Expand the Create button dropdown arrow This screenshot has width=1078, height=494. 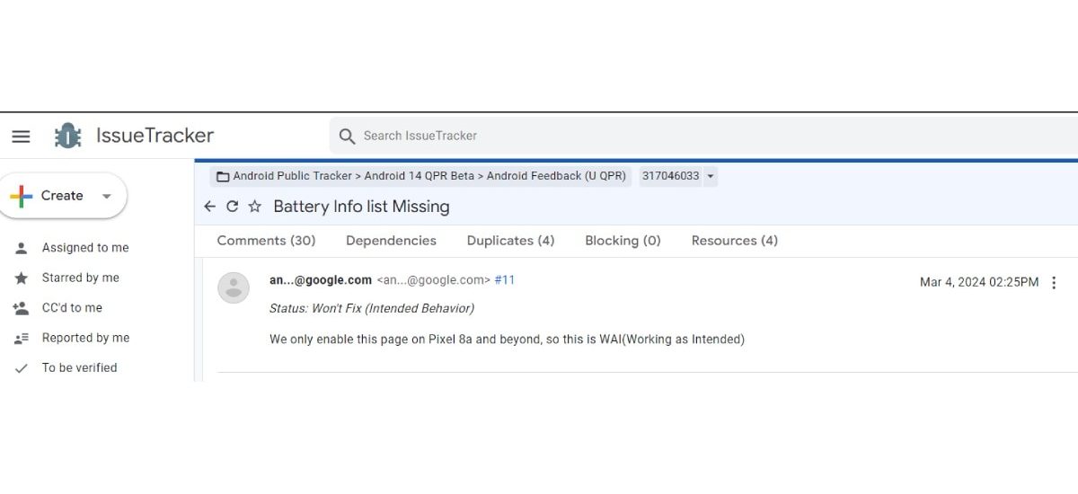[106, 196]
